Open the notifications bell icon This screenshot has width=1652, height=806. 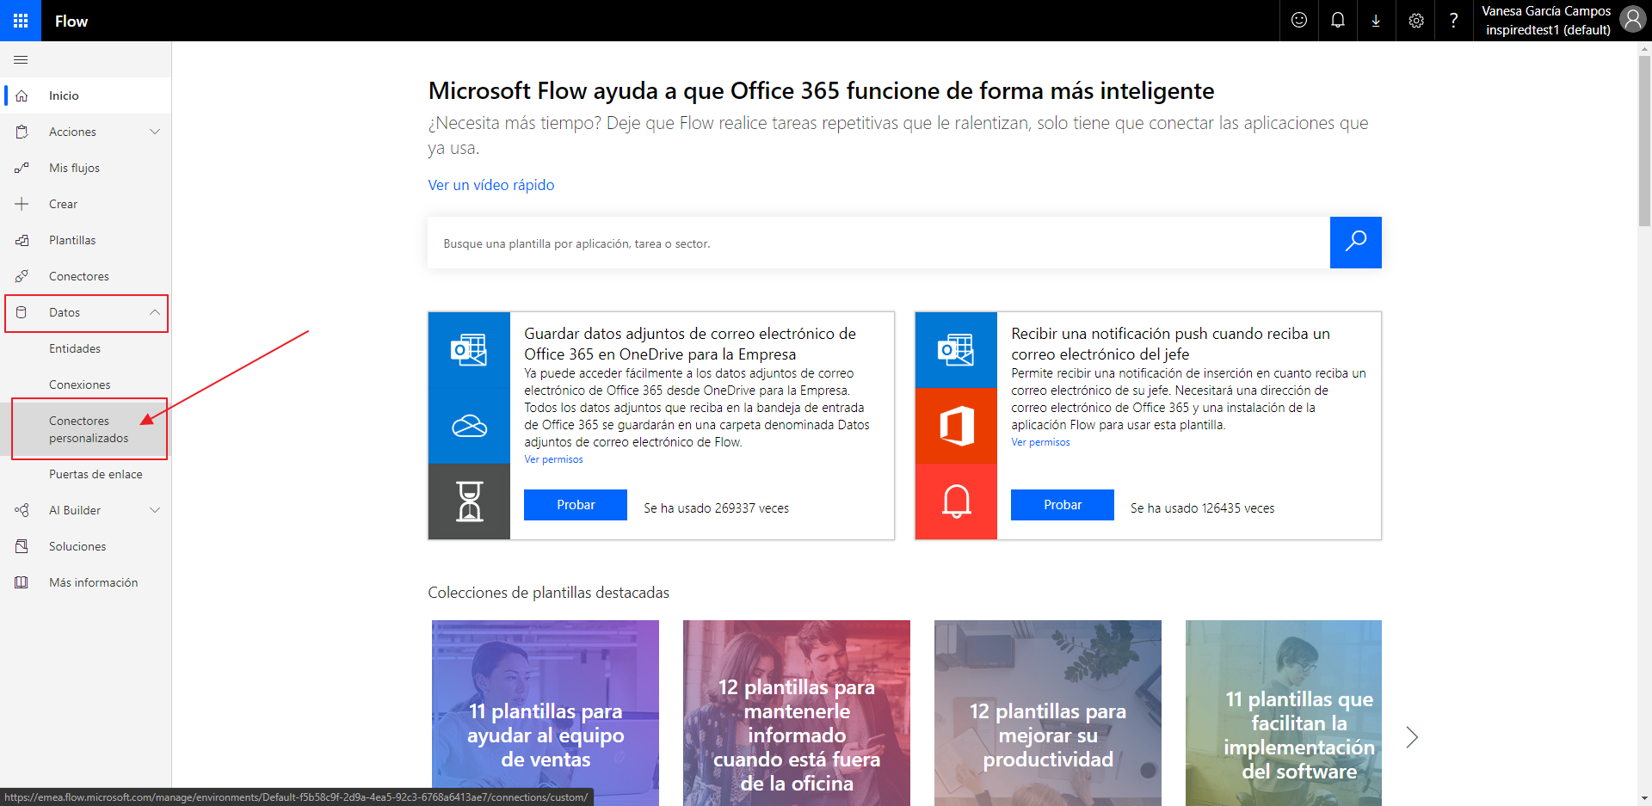pyautogui.click(x=1338, y=21)
